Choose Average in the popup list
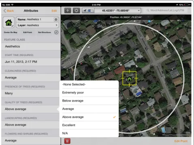 (x=89, y=109)
